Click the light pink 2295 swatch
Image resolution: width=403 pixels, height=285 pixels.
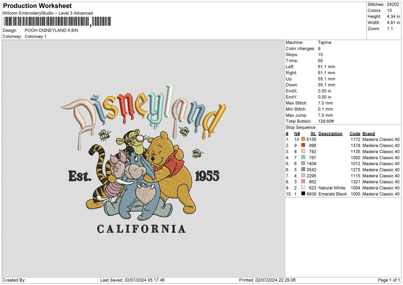[x=303, y=176]
